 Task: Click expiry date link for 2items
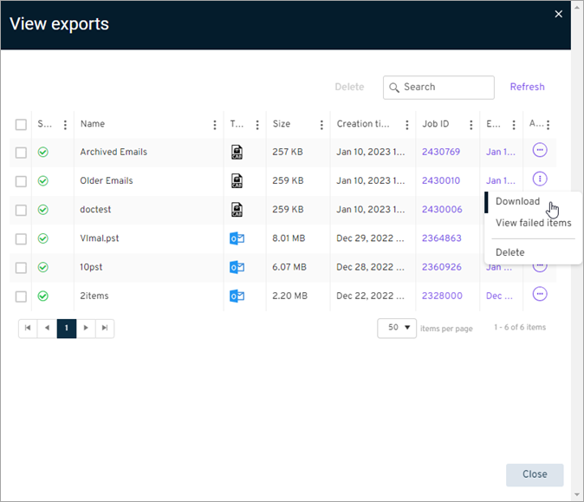click(x=499, y=296)
